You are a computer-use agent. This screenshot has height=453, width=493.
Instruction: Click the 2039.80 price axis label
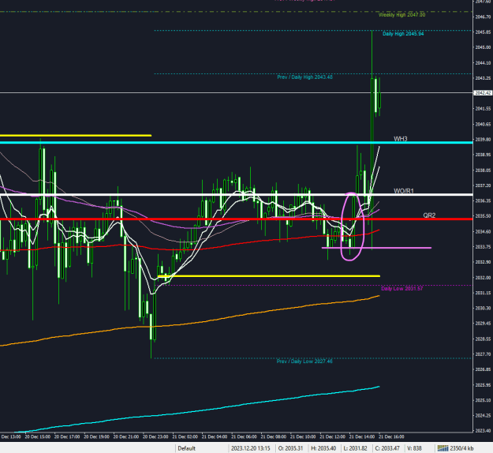pyautogui.click(x=483, y=140)
